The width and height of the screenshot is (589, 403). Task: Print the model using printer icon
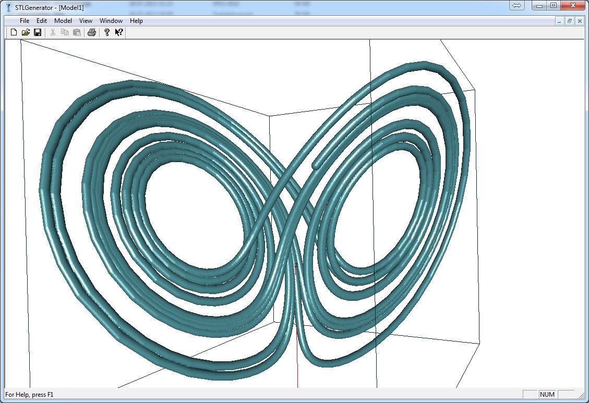click(92, 32)
